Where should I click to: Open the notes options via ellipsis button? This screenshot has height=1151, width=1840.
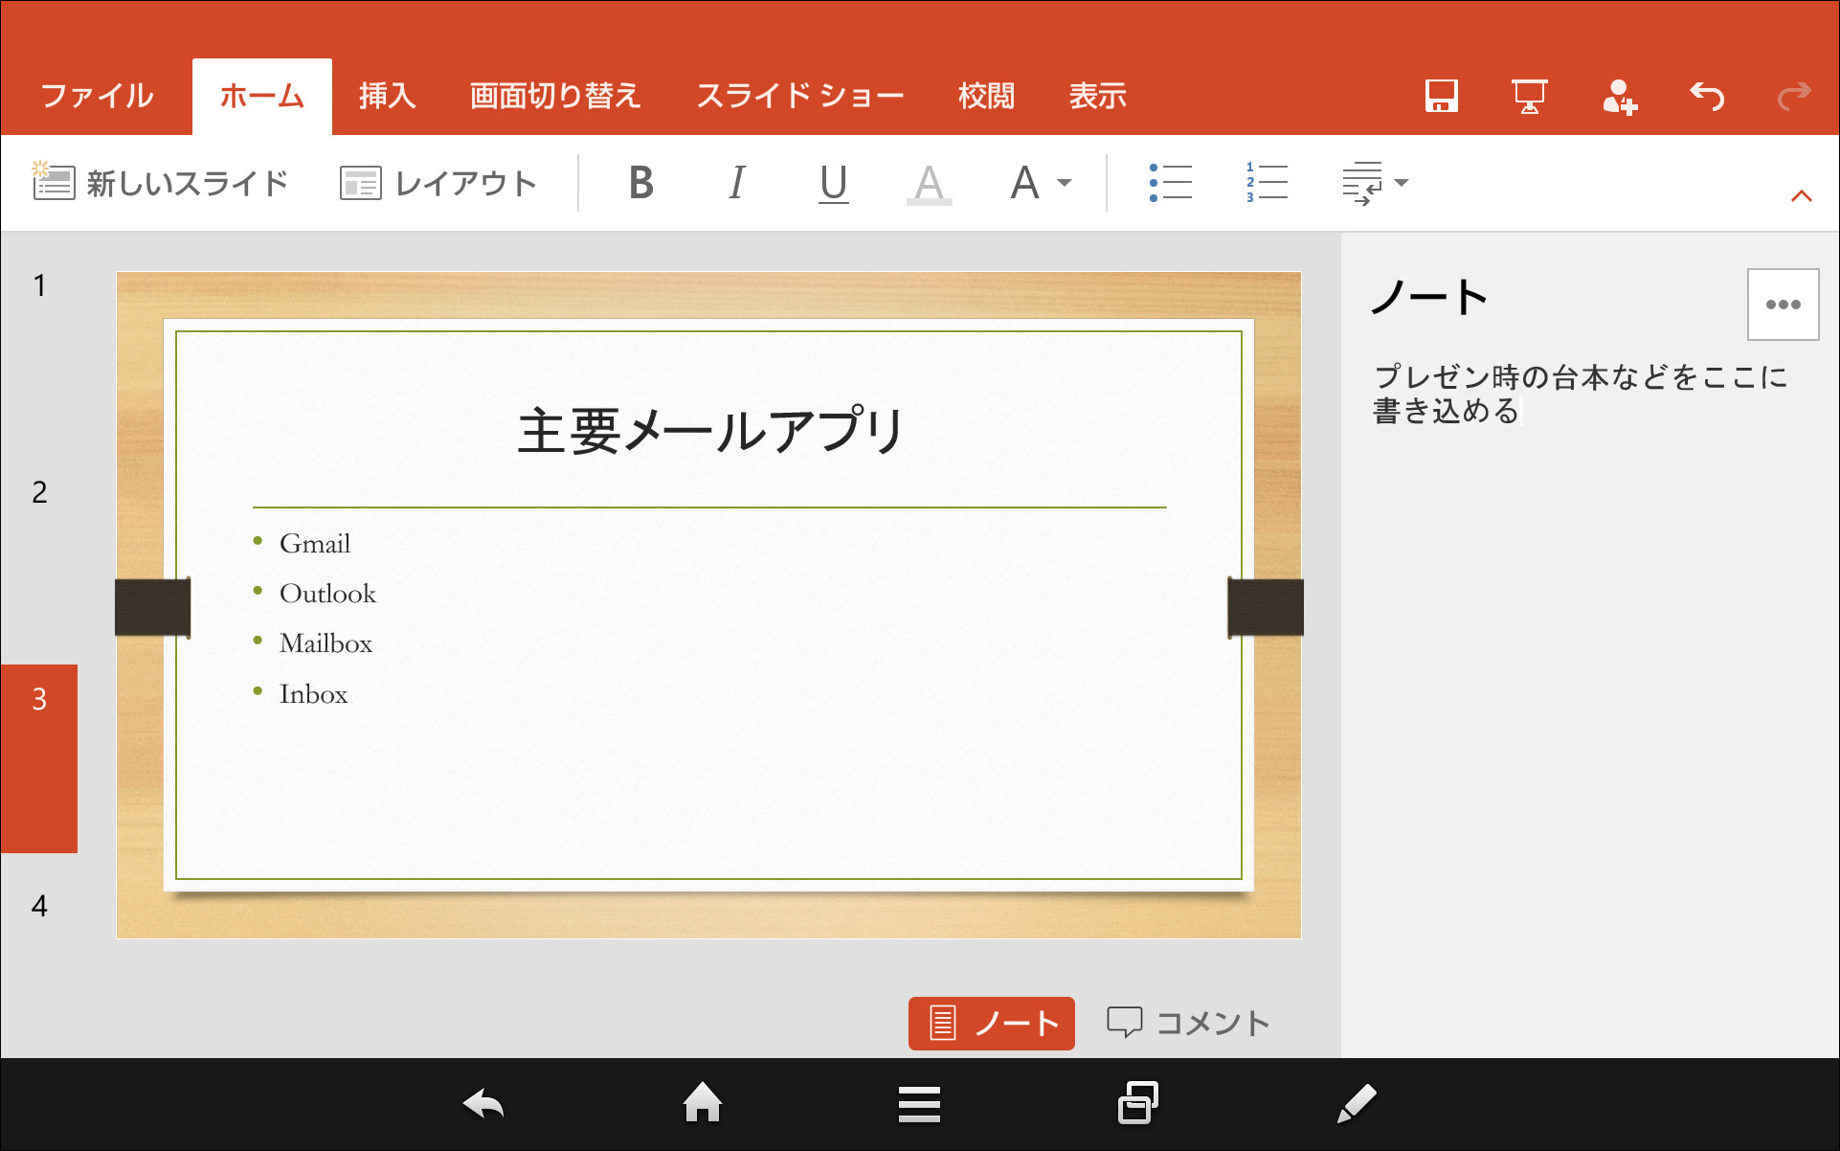tap(1783, 305)
